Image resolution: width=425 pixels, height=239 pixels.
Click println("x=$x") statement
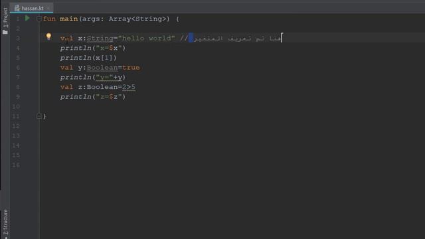(93, 48)
